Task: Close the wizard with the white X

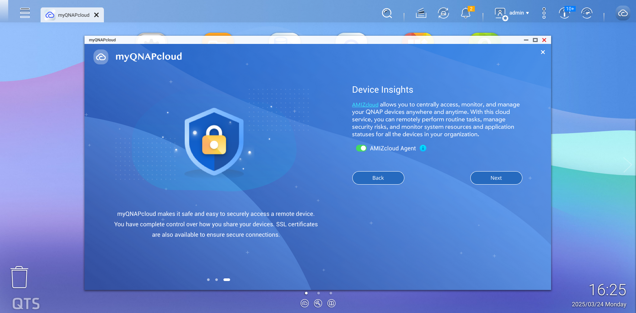Action: pos(543,52)
